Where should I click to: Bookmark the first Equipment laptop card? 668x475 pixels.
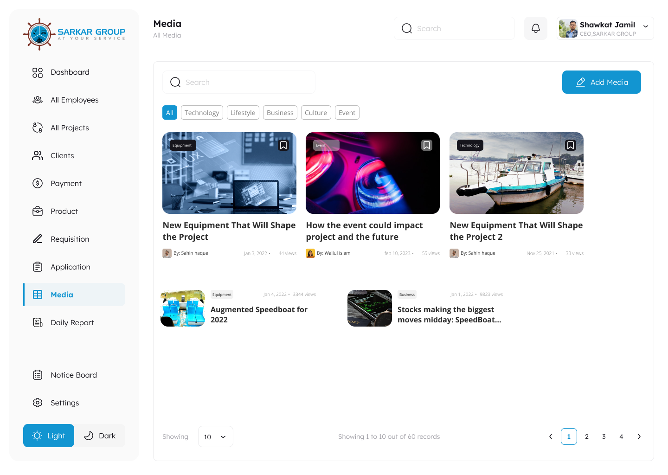pyautogui.click(x=283, y=145)
